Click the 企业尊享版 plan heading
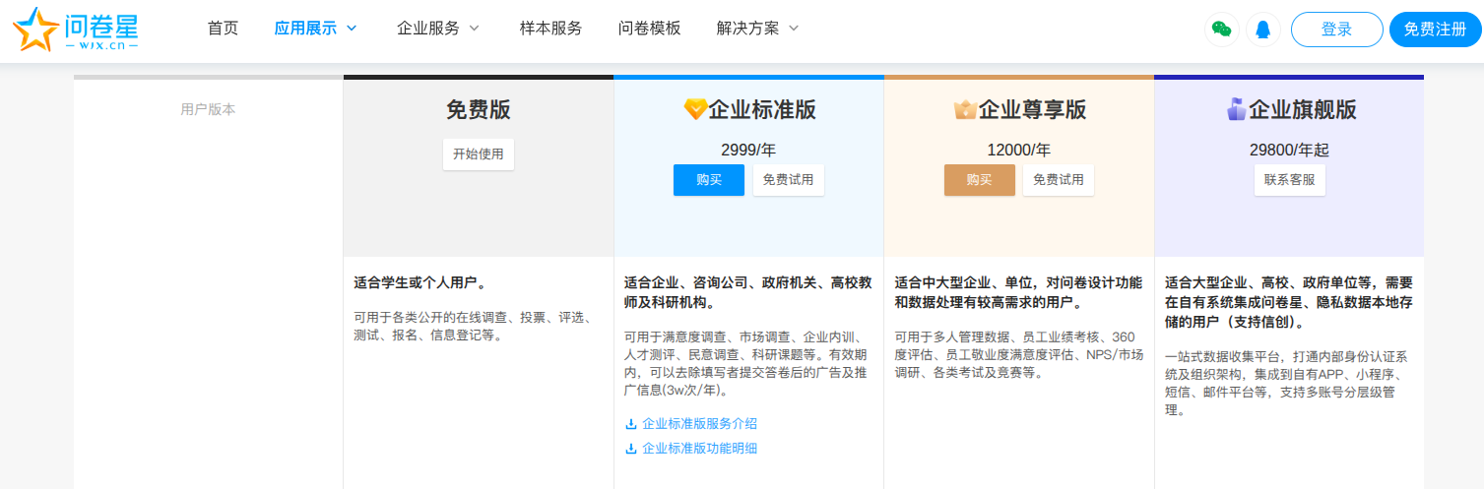This screenshot has width=1484, height=489. [x=1032, y=109]
